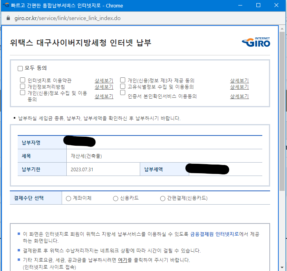Click the 재산세(건축물) tax item text

coord(86,156)
